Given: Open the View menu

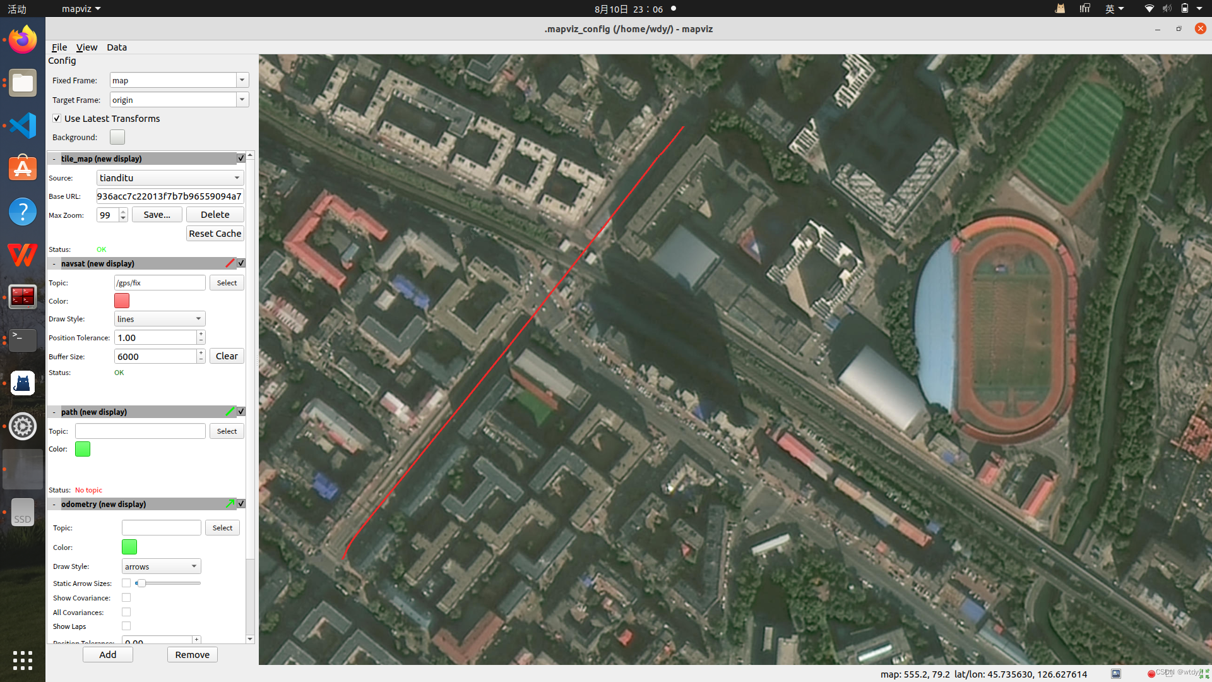Looking at the screenshot, I should click(x=86, y=47).
